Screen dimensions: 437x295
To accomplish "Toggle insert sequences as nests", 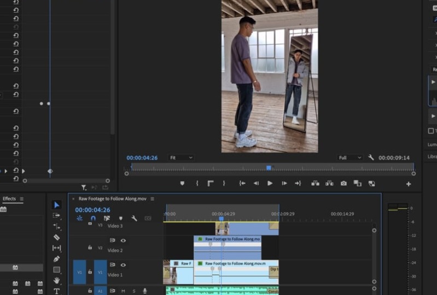I will [79, 218].
